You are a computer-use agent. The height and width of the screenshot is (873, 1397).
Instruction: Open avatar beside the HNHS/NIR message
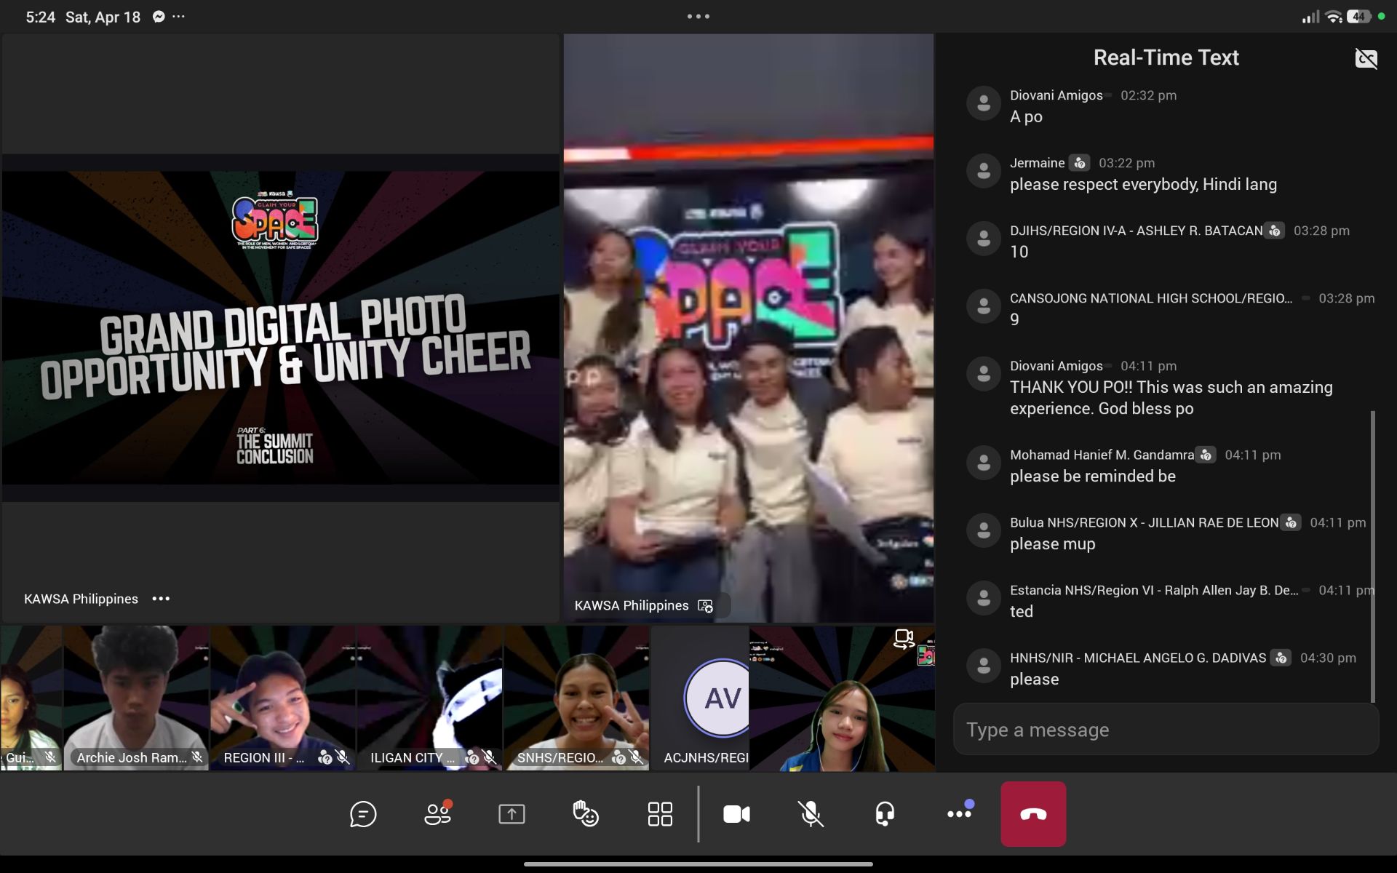coord(983,666)
